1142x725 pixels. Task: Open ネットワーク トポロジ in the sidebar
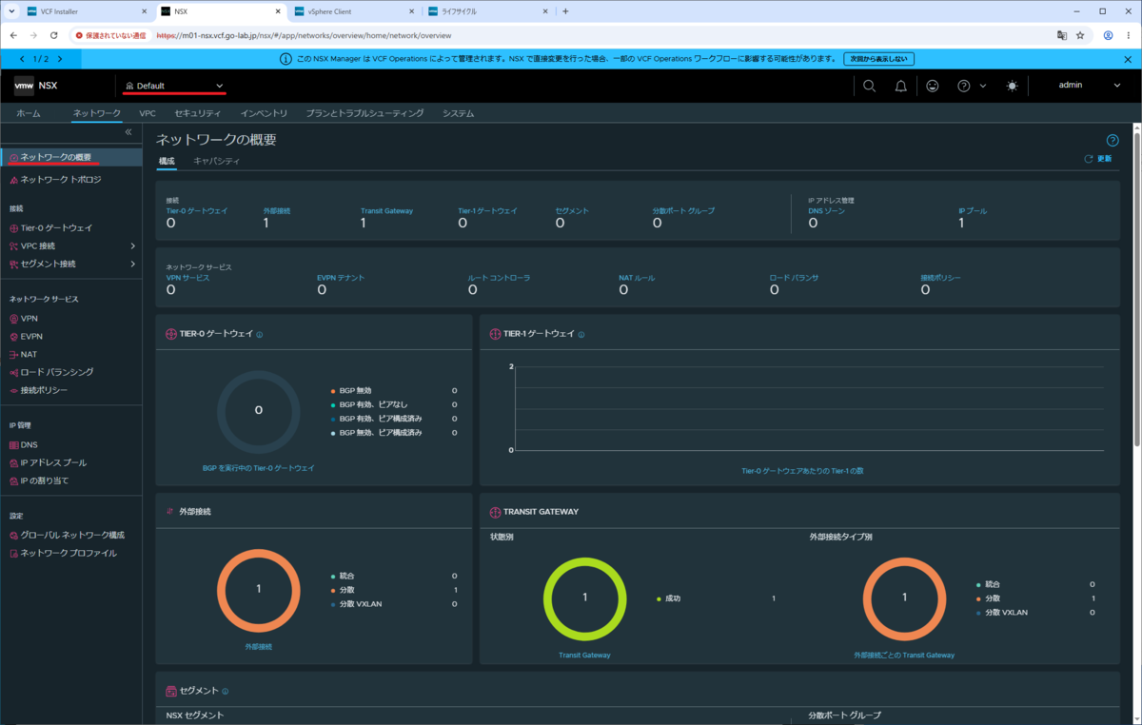pos(61,179)
